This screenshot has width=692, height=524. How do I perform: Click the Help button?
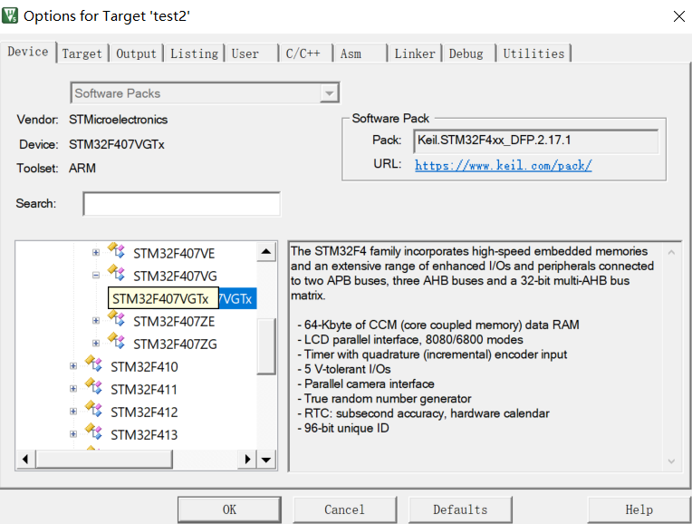coord(639,509)
